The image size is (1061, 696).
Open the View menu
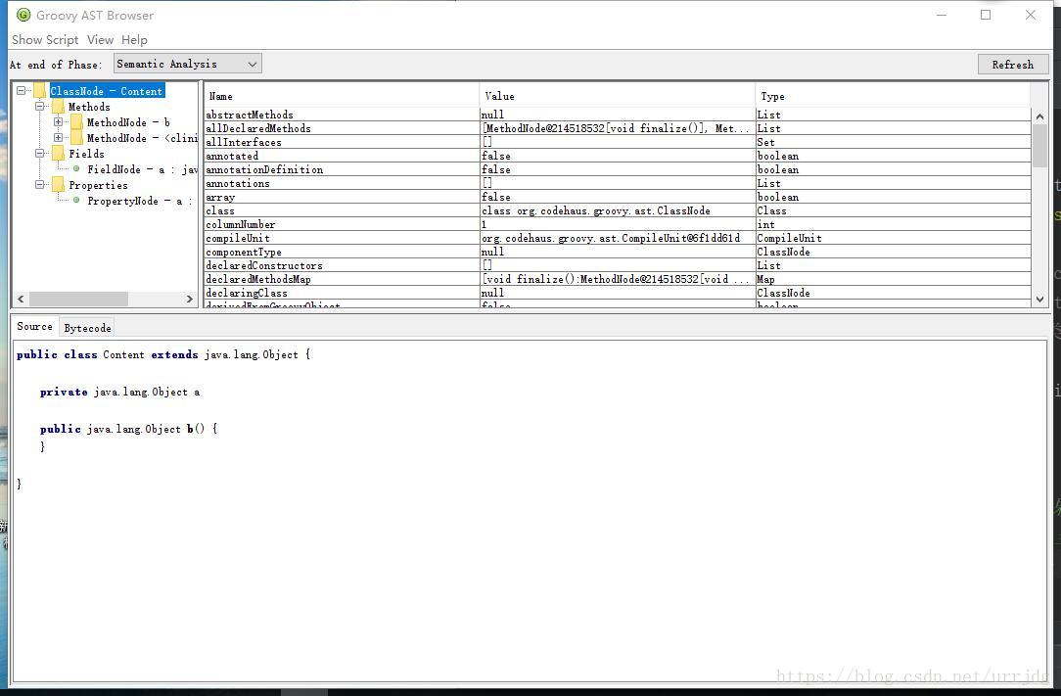(100, 40)
